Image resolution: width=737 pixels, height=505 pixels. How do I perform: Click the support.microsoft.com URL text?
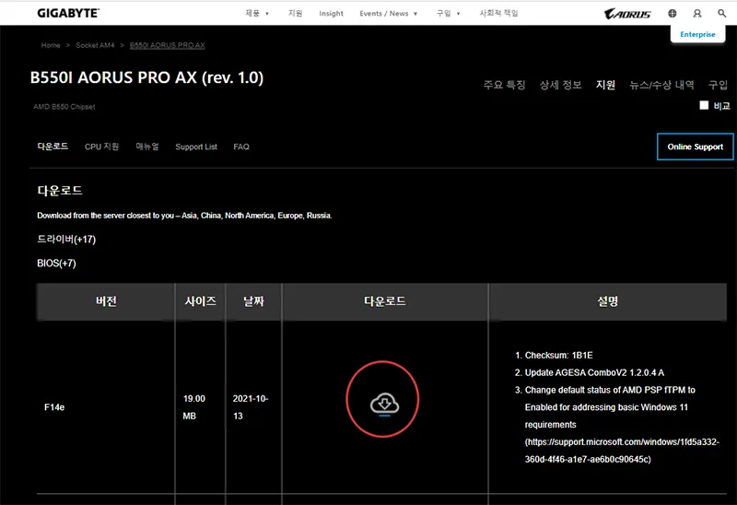pos(622,451)
